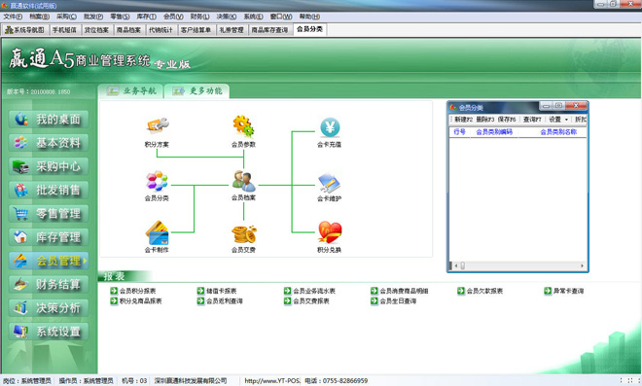
Task: Click right scroll arrow in 会员分类 window
Action: coord(582,265)
